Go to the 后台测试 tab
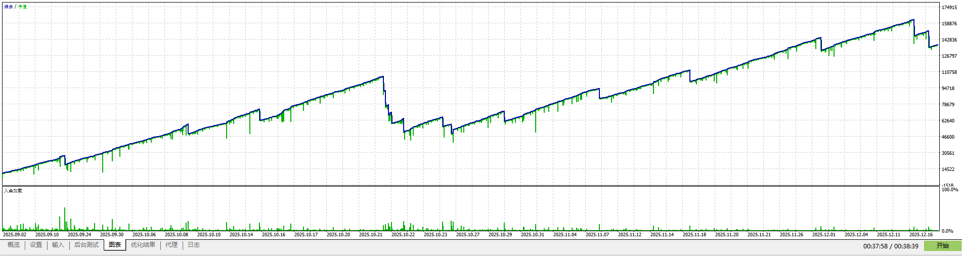Viewport: 962px width, 257px height. pyautogui.click(x=86, y=245)
